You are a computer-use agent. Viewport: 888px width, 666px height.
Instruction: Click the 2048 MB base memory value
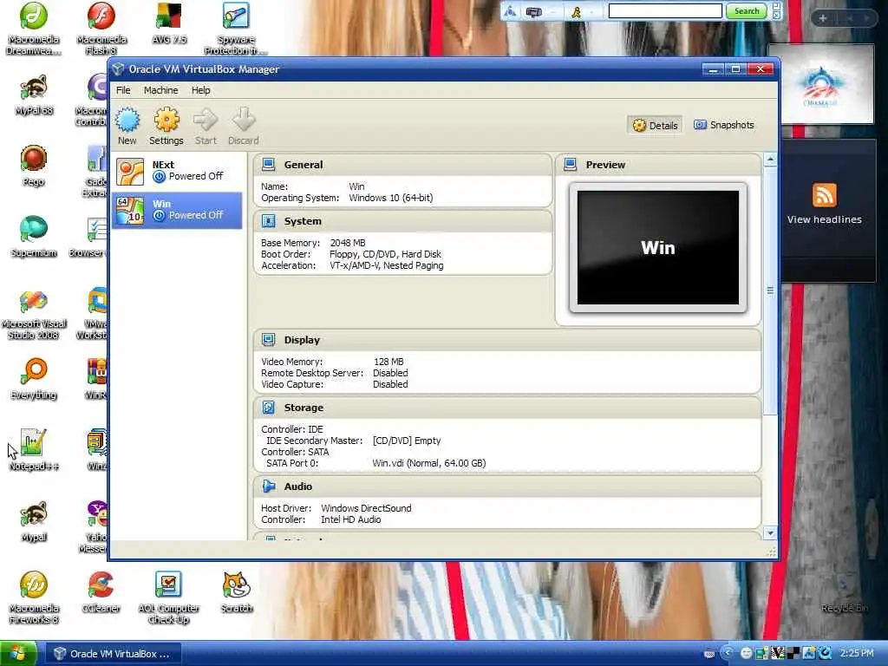pyautogui.click(x=348, y=243)
